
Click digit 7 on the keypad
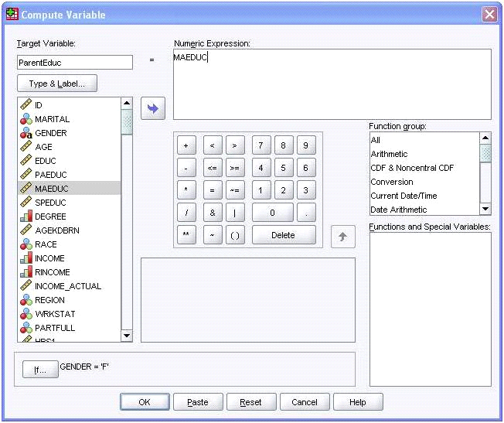point(261,145)
